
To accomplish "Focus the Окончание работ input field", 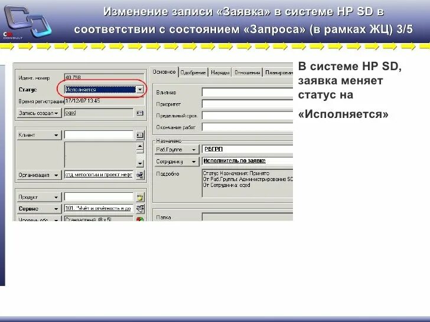I will coord(247,127).
